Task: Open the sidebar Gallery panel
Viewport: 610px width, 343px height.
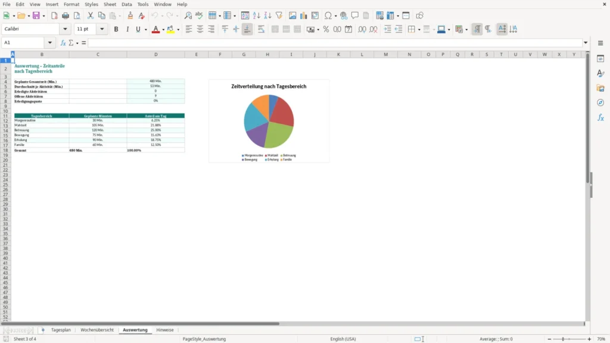Action: point(600,88)
